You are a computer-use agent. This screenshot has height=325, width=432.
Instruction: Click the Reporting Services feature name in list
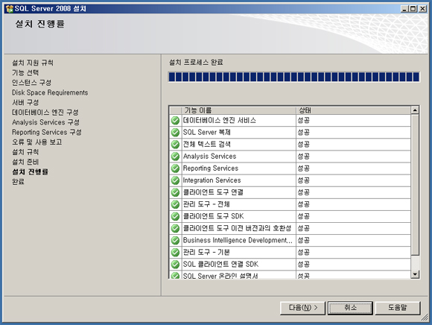(x=211, y=168)
